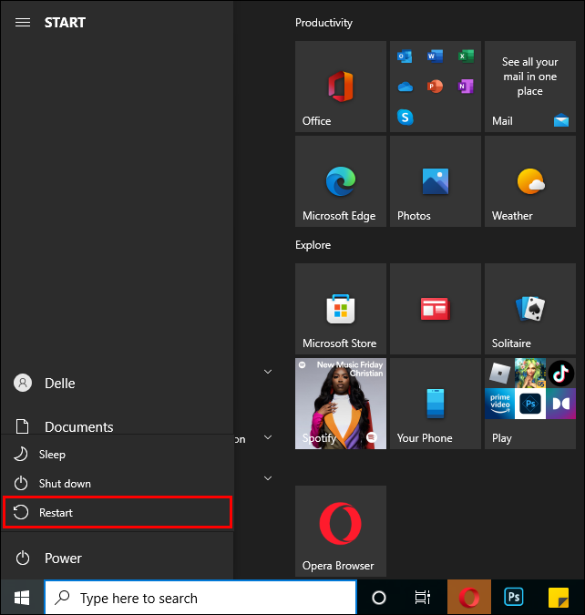Select Sleep from the power menu
This screenshot has height=615, width=585.
pos(117,455)
